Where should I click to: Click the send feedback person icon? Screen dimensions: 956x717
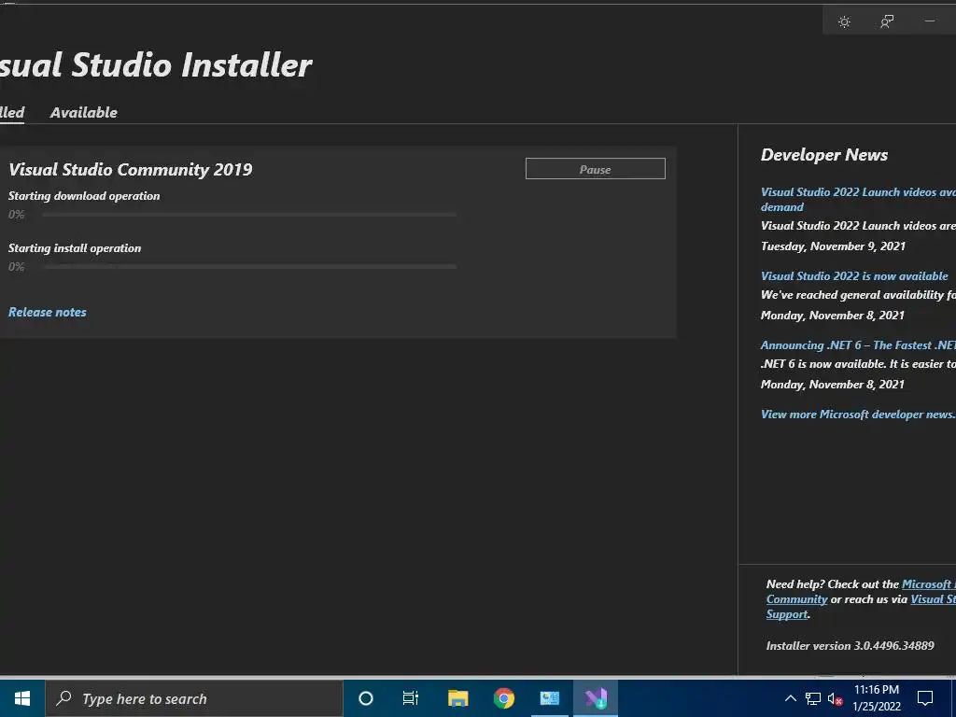pos(887,22)
